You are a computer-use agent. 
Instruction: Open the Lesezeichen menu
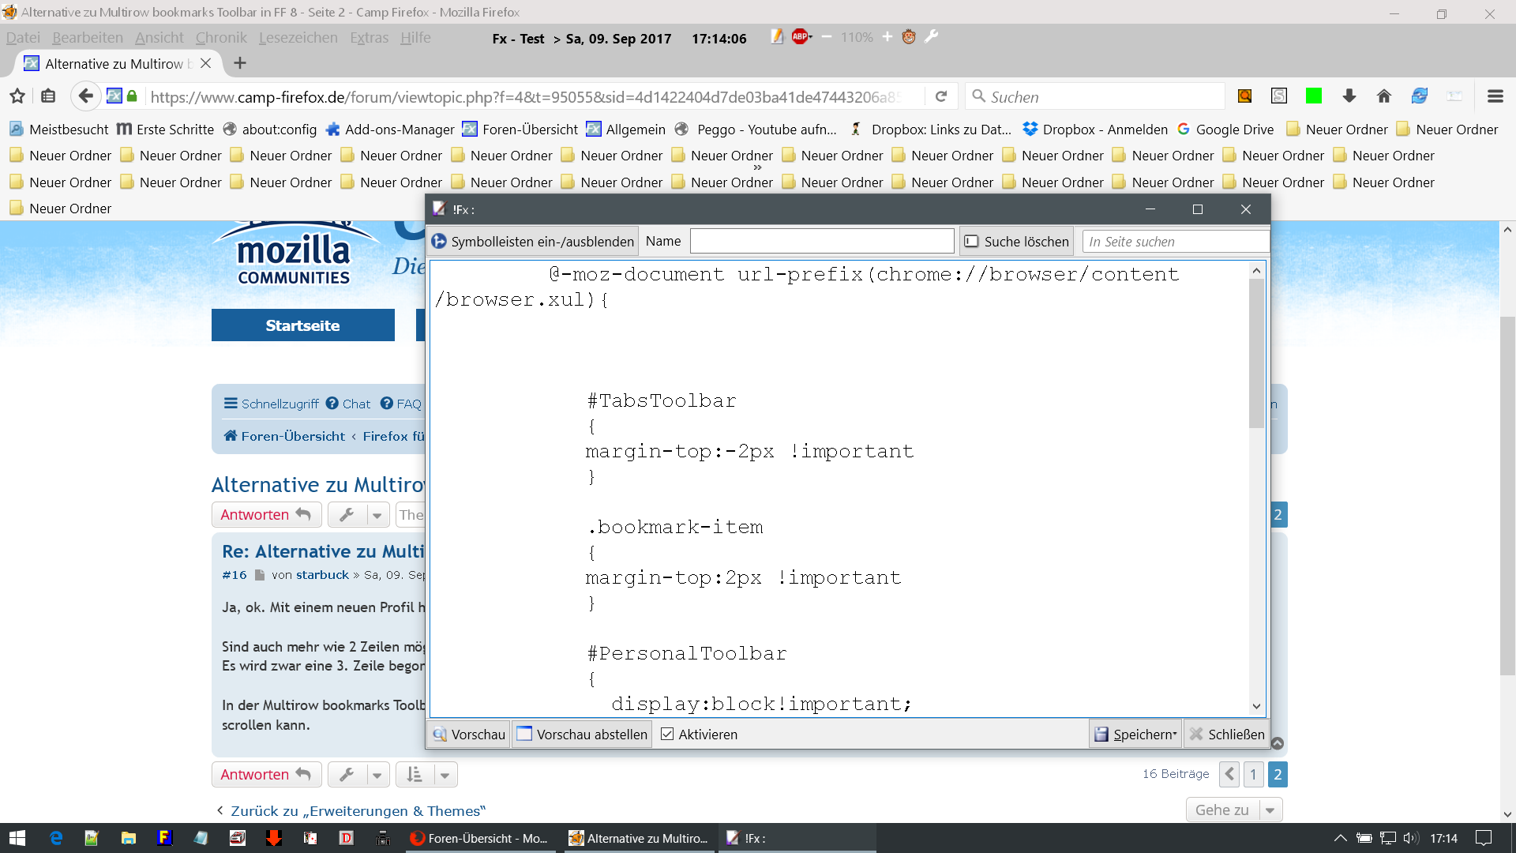point(298,38)
